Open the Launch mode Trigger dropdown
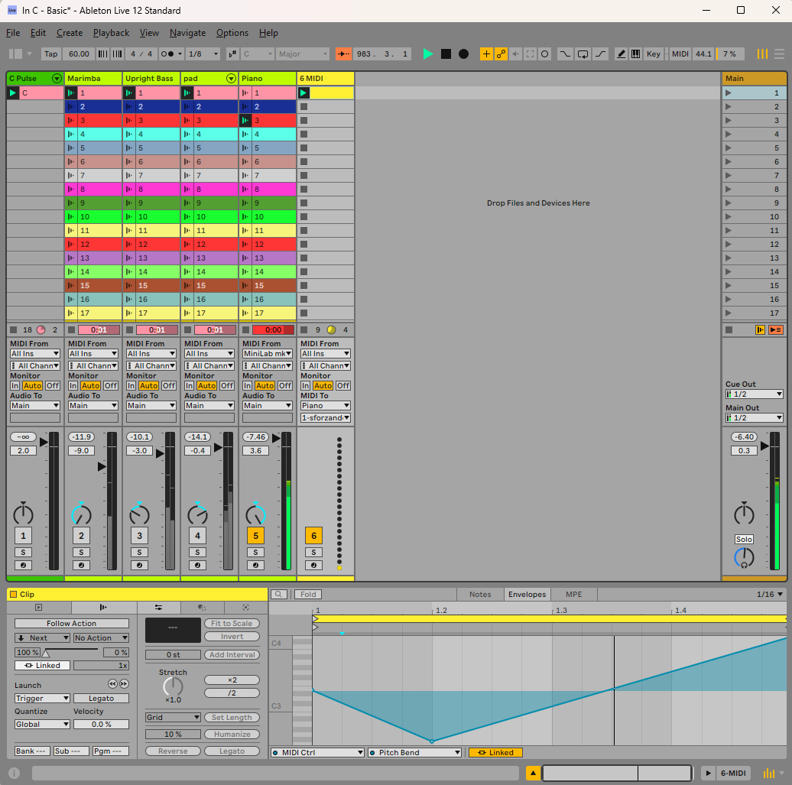The height and width of the screenshot is (785, 792). [x=42, y=698]
